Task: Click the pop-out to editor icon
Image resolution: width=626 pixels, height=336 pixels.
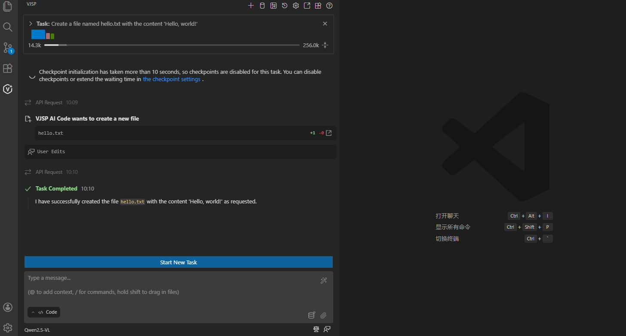Action: coord(307,6)
